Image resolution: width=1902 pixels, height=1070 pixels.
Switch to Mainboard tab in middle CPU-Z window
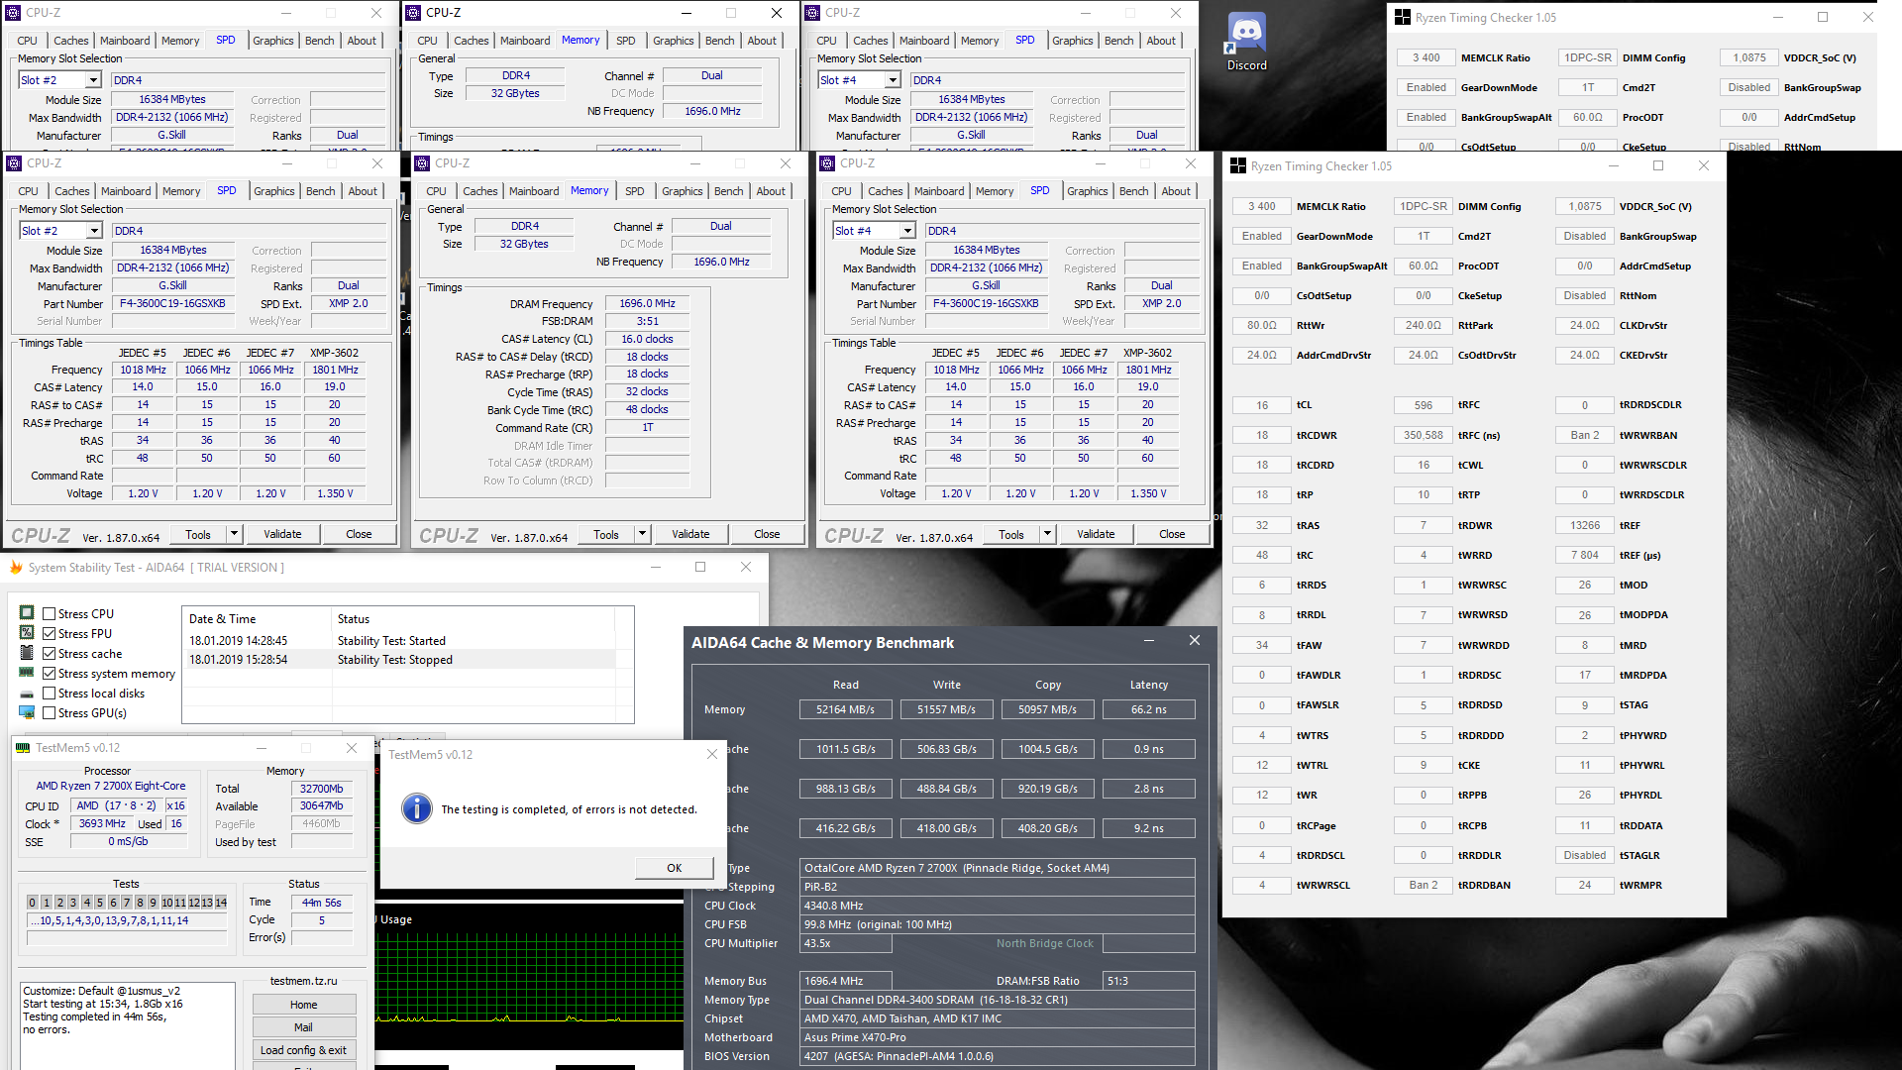click(534, 191)
